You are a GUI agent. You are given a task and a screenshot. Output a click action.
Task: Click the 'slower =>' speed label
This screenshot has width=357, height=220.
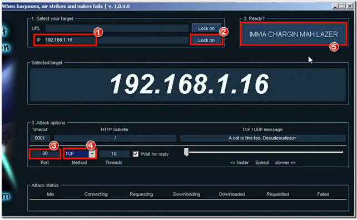(285, 163)
